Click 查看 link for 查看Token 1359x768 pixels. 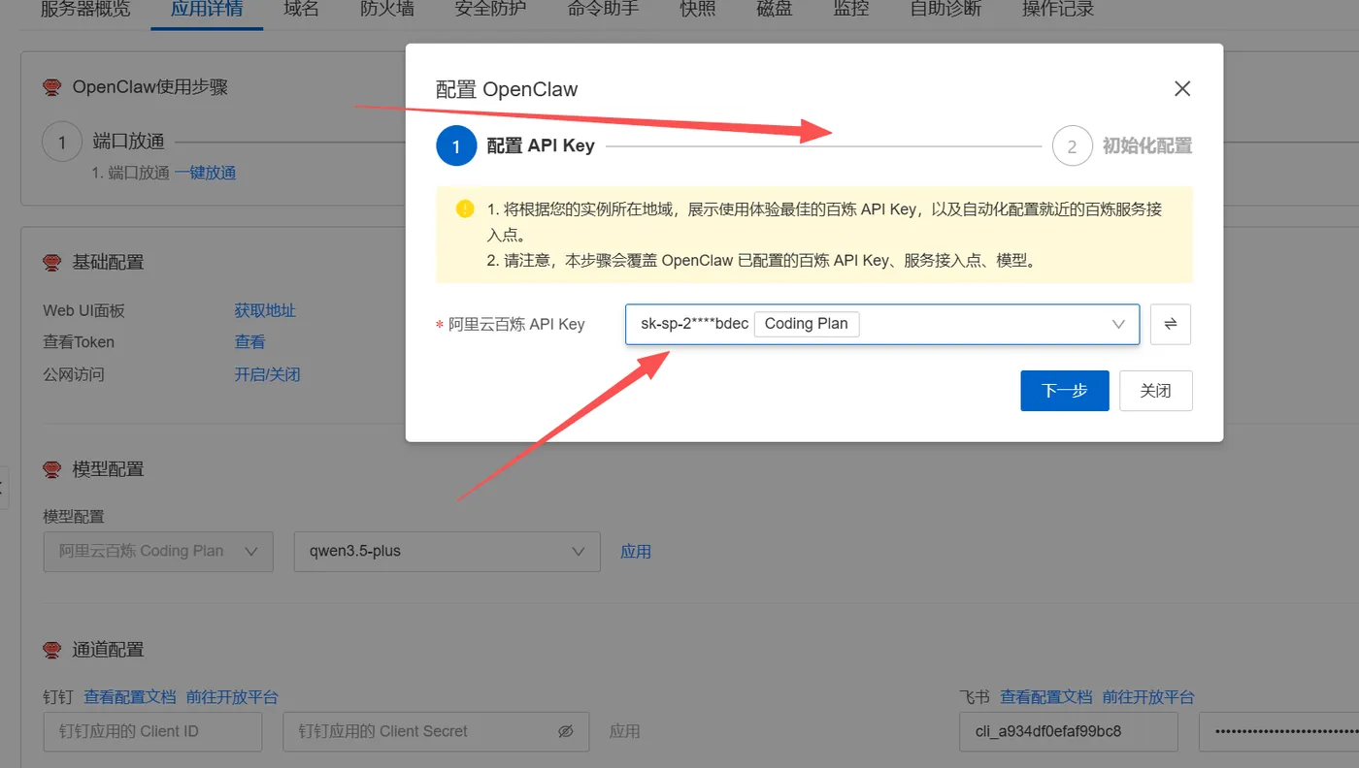tap(249, 342)
